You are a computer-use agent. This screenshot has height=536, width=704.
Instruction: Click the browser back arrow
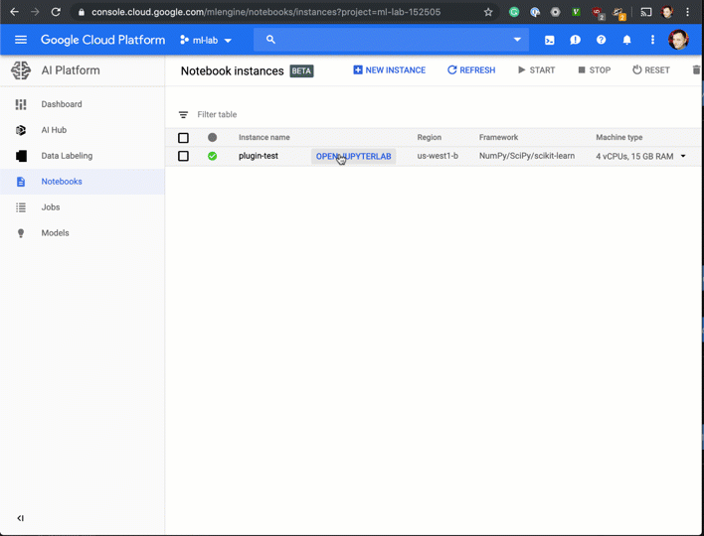(x=14, y=12)
